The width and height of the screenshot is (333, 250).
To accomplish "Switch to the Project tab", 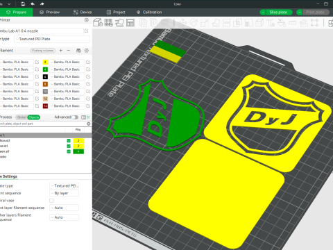I will [116, 12].
